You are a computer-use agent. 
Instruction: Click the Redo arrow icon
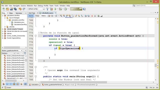pyautogui.click(x=24, y=9)
